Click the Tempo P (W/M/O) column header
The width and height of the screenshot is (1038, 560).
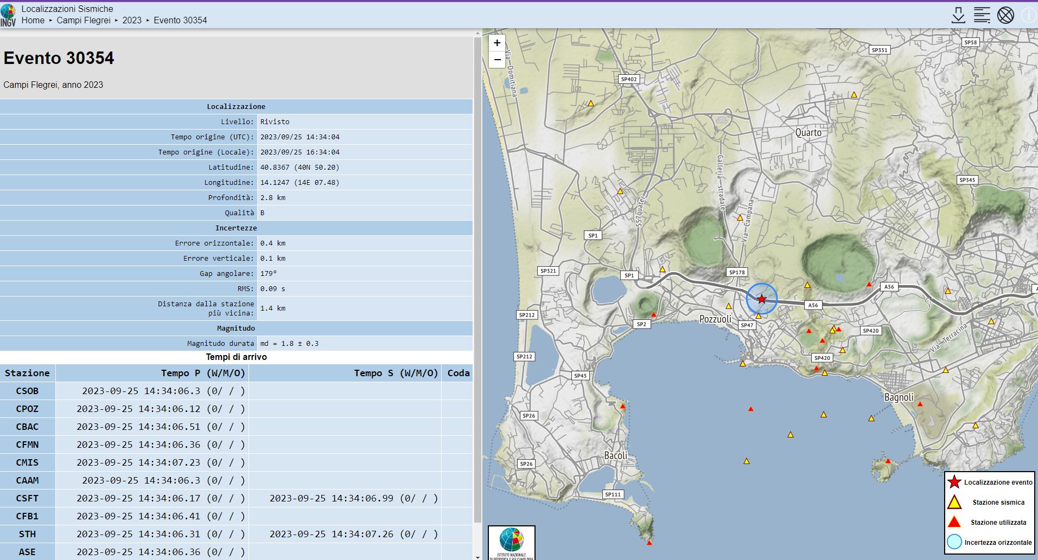[203, 373]
